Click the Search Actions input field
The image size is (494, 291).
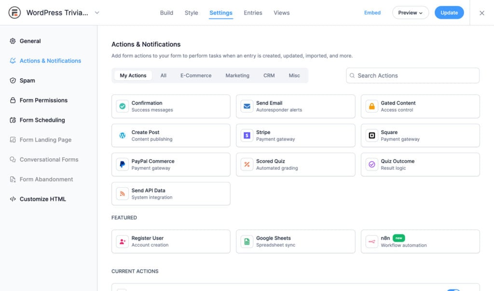413,76
